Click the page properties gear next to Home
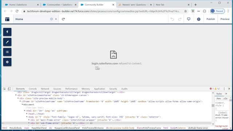 click(51, 19)
